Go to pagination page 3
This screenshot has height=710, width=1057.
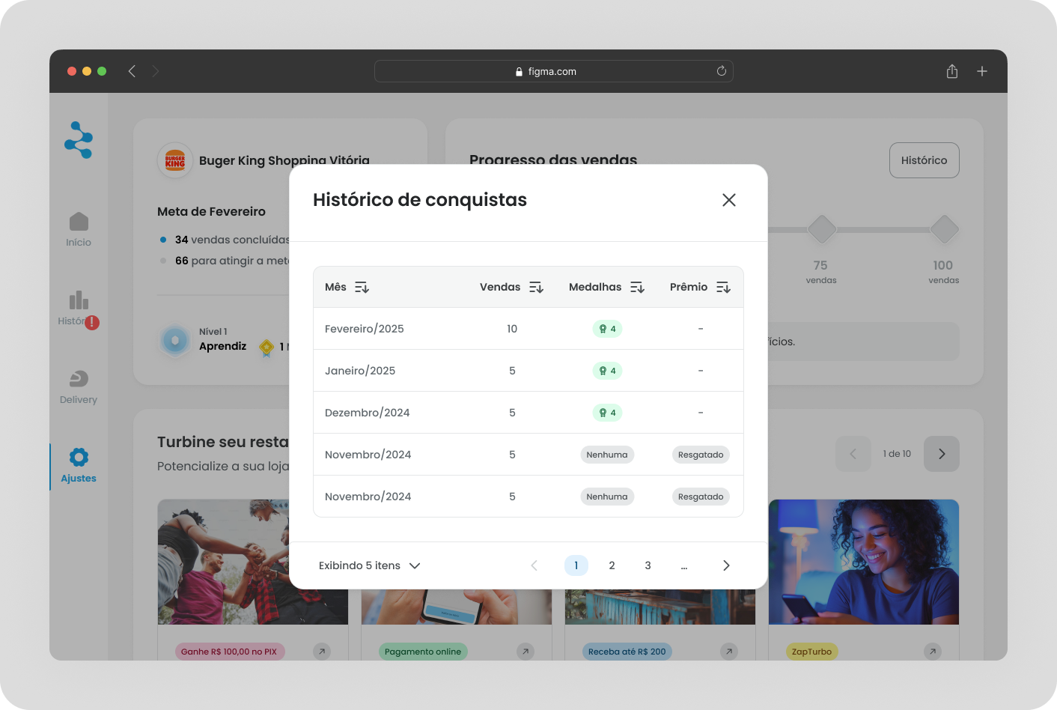[648, 565]
